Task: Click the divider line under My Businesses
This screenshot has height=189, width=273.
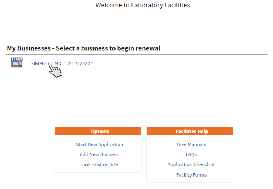Action: 137,55
